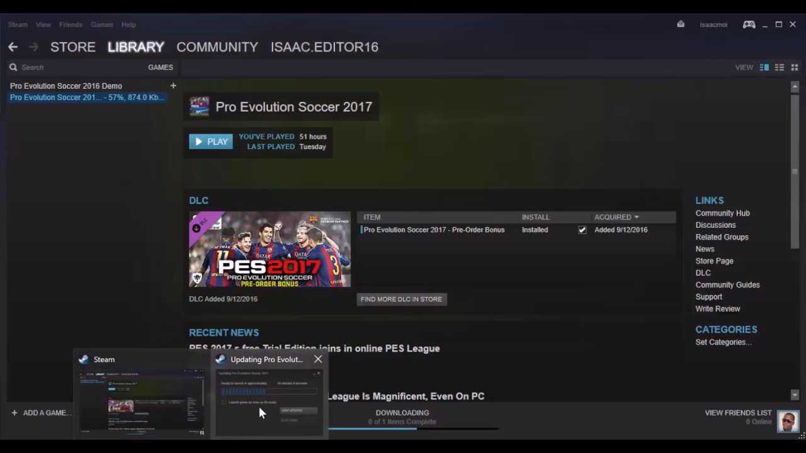Go to the STORE tab
Image resolution: width=806 pixels, height=453 pixels.
coord(73,47)
